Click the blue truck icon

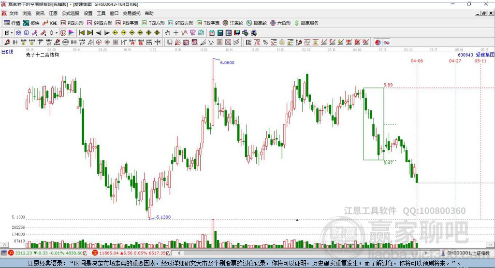coord(253,33)
